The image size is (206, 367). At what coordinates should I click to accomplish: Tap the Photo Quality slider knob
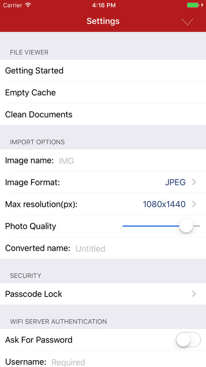[186, 226]
